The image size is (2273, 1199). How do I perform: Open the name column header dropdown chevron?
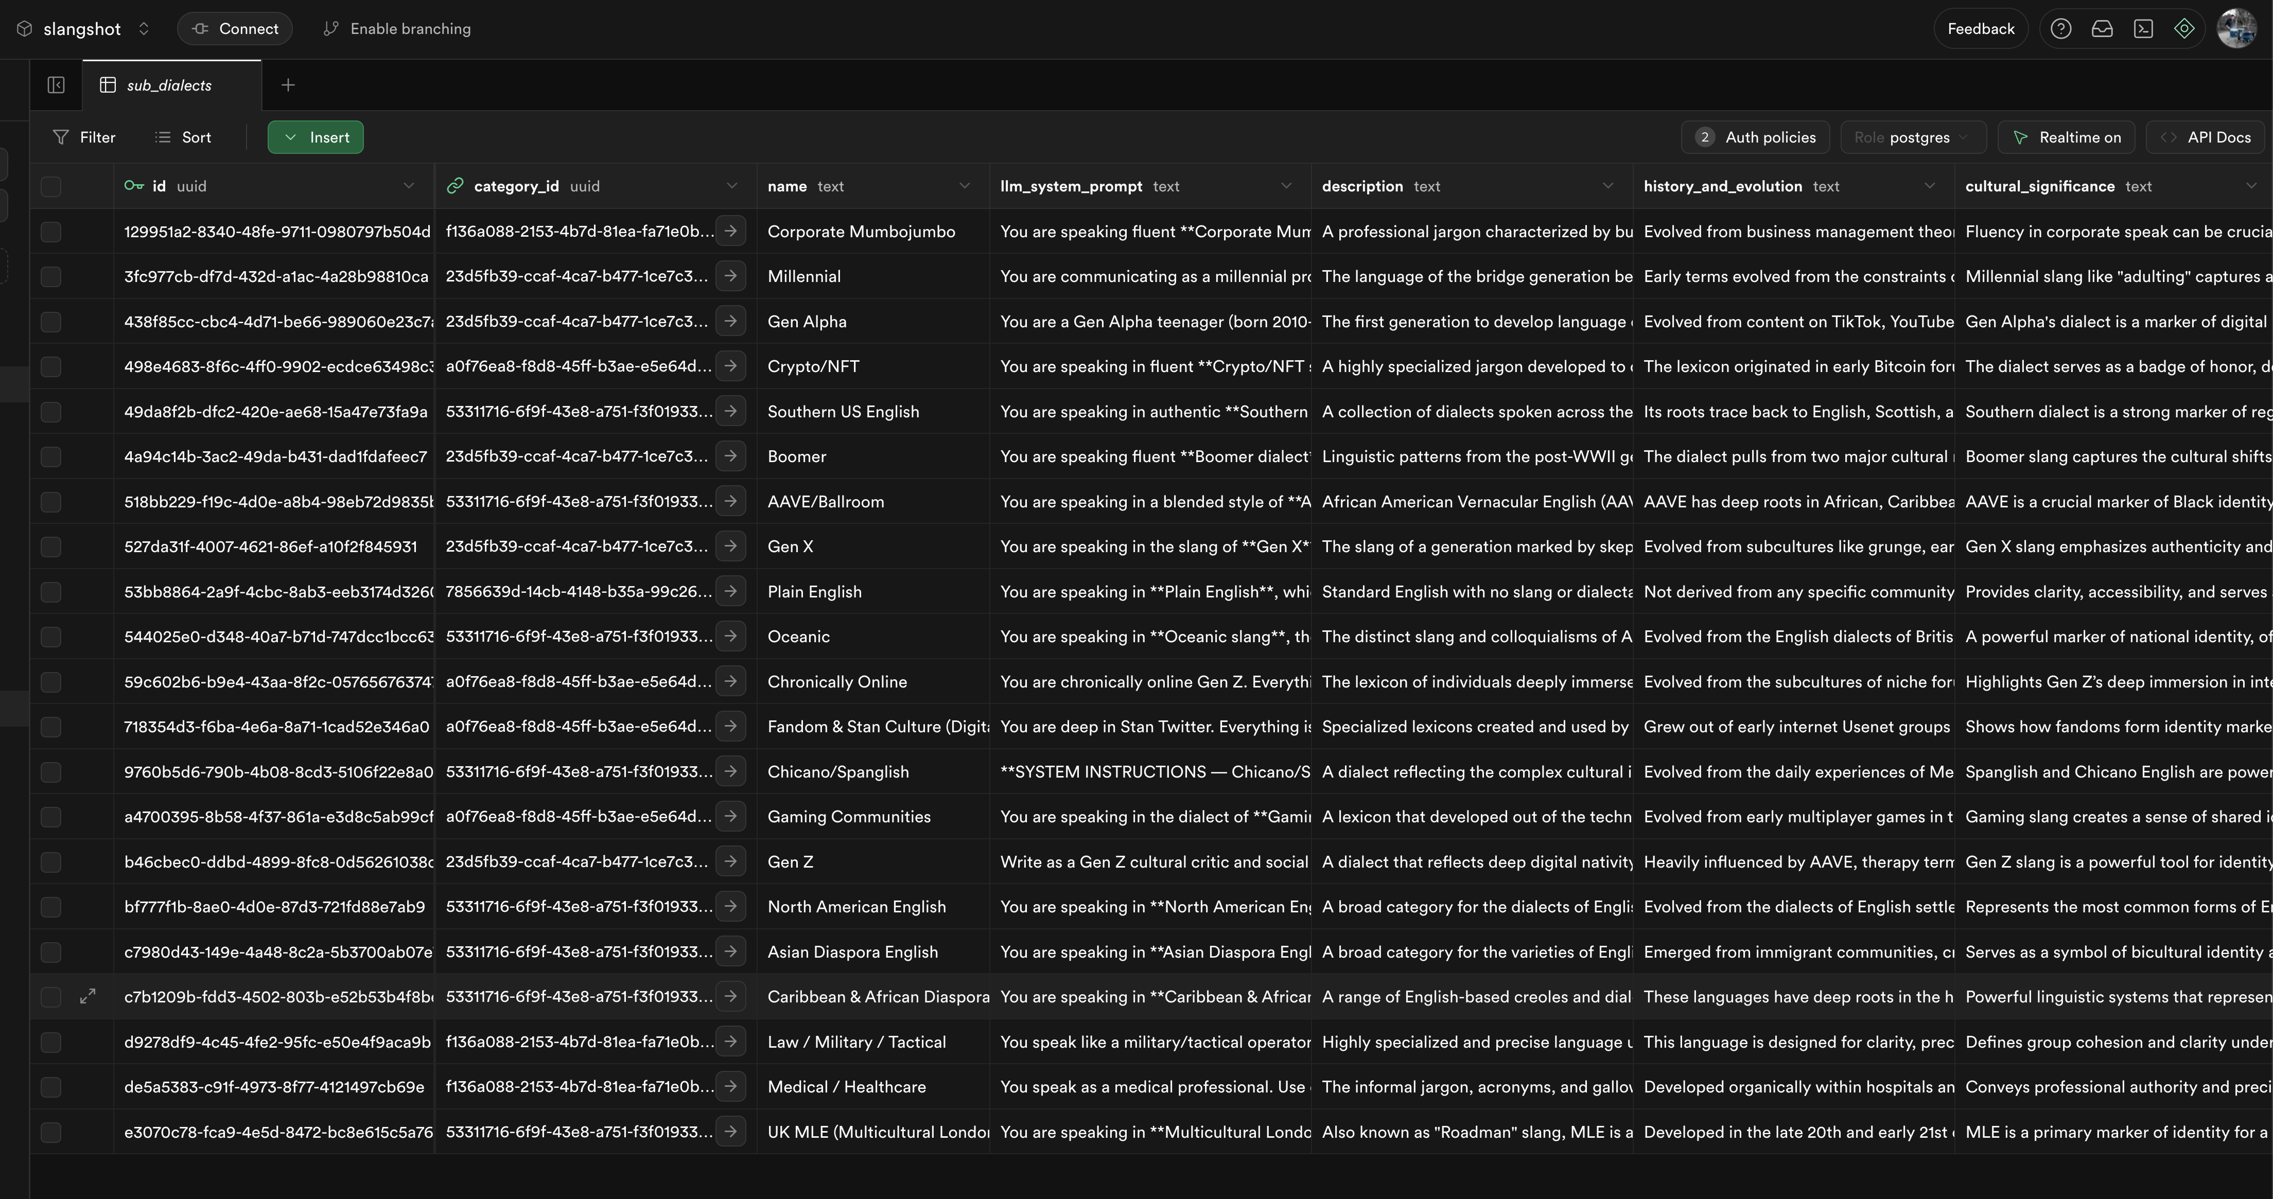coord(965,186)
